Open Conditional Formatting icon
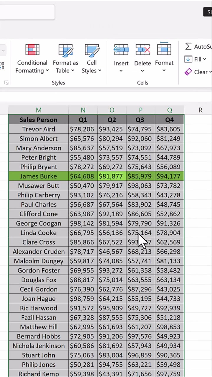 [32, 50]
